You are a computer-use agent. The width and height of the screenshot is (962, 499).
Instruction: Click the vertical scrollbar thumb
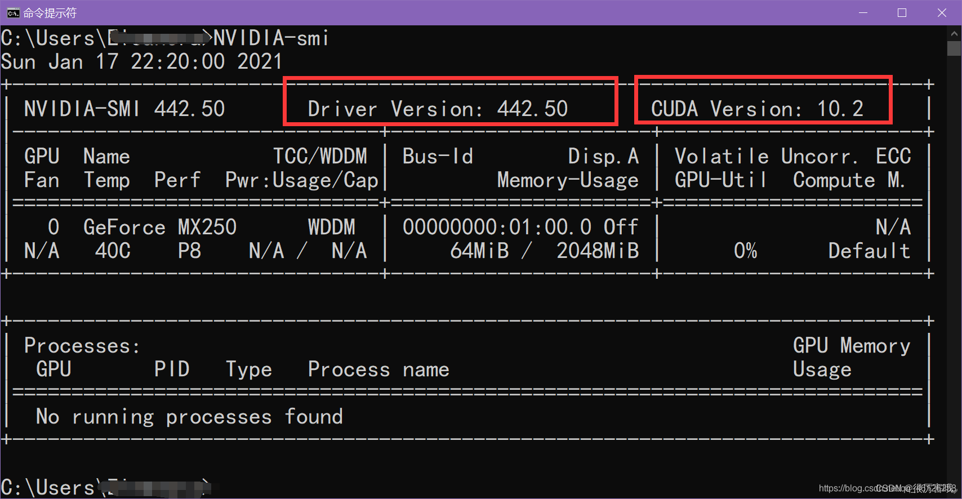[954, 48]
